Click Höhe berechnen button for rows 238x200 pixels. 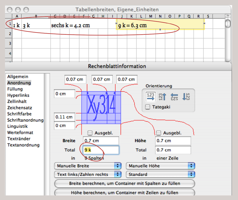(124, 192)
